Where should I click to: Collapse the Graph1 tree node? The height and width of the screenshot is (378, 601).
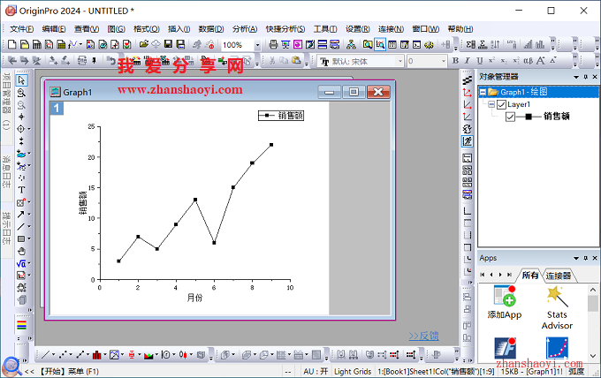[x=483, y=92]
